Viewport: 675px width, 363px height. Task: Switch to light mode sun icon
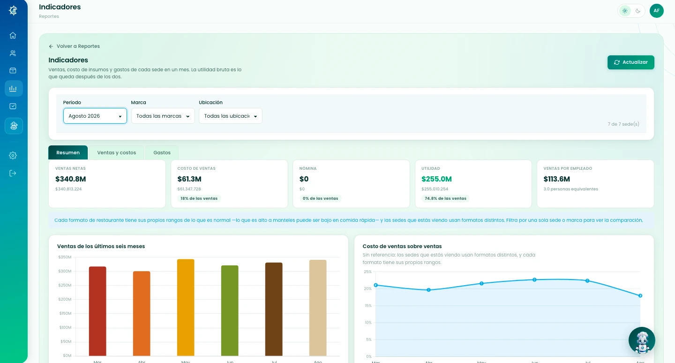(625, 11)
